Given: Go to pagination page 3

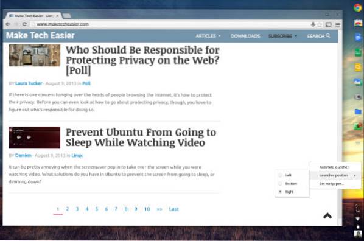Looking at the screenshot, I should click(77, 209).
